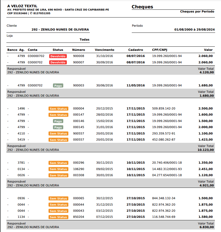
Task: Click the Devolvido badge for cheque 900008
Action: pos(58,56)
